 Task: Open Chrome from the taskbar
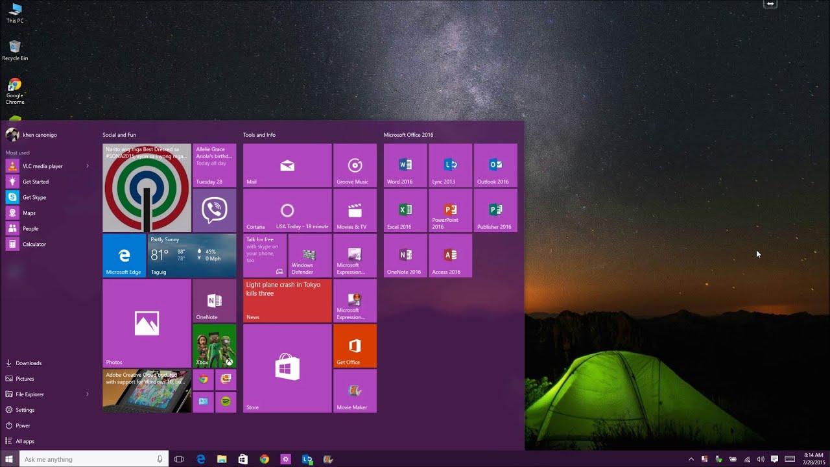pos(264,459)
